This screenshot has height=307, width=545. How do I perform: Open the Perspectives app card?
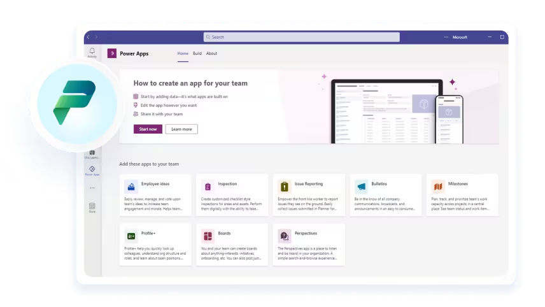[x=309, y=244]
